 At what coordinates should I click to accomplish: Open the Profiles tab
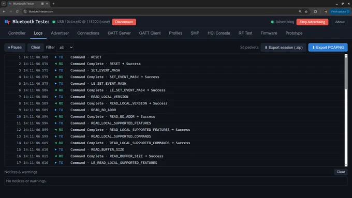click(x=175, y=33)
